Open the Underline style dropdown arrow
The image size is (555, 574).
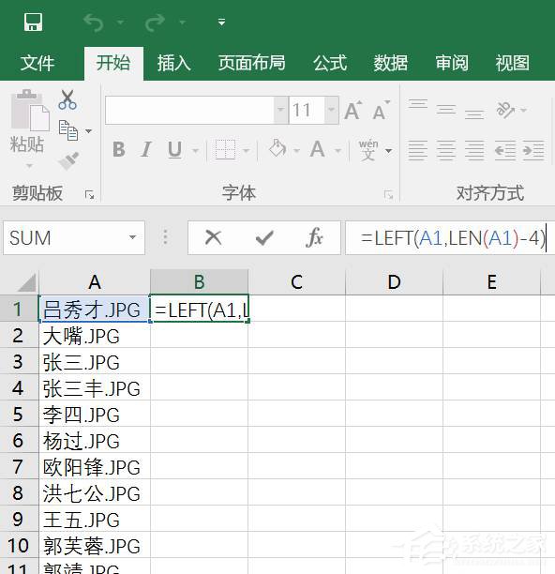195,150
